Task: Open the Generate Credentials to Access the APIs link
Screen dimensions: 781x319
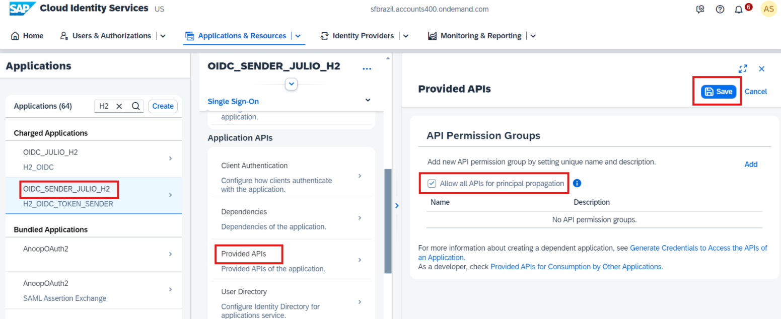Action: (x=593, y=253)
